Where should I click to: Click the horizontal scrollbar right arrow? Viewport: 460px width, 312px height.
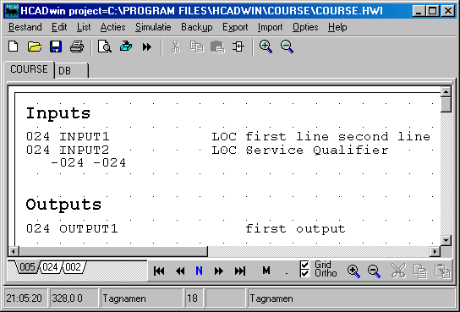435,251
